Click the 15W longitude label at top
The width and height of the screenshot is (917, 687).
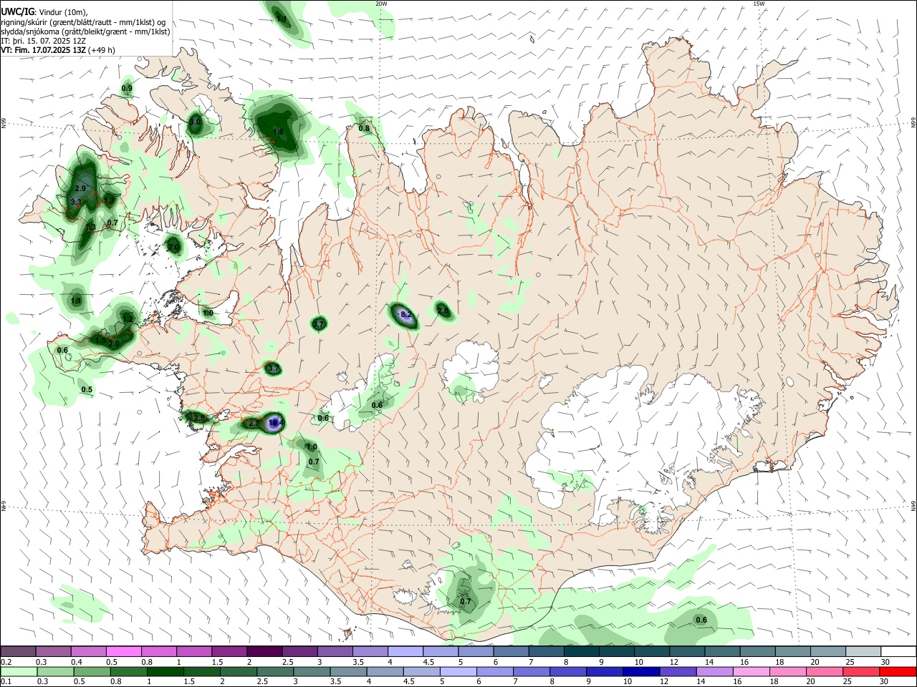(759, 4)
